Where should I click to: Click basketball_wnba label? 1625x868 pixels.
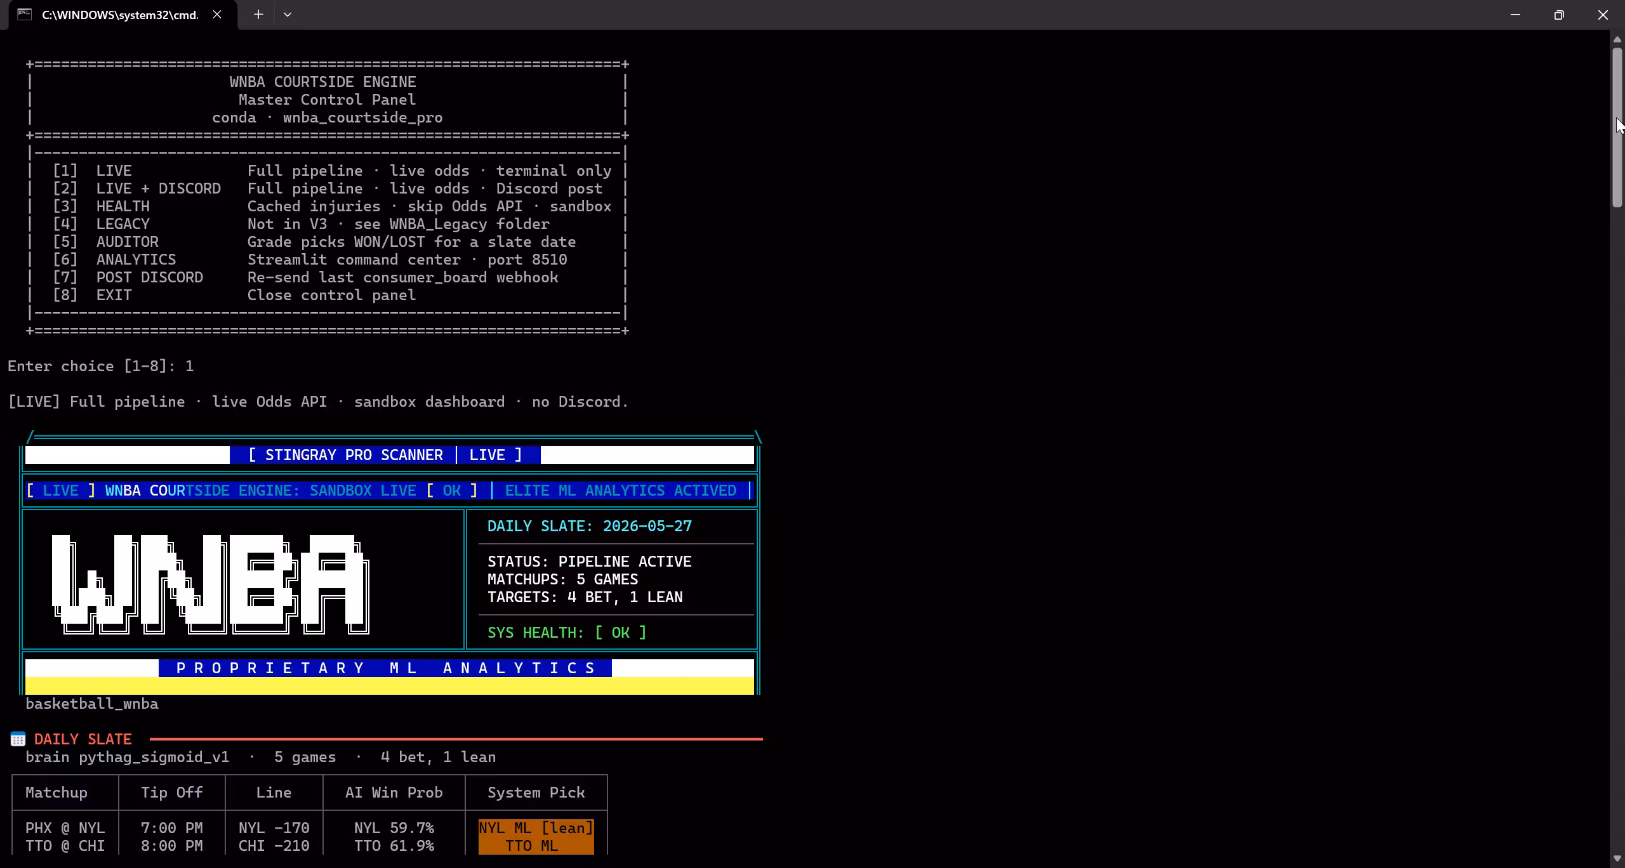click(92, 704)
